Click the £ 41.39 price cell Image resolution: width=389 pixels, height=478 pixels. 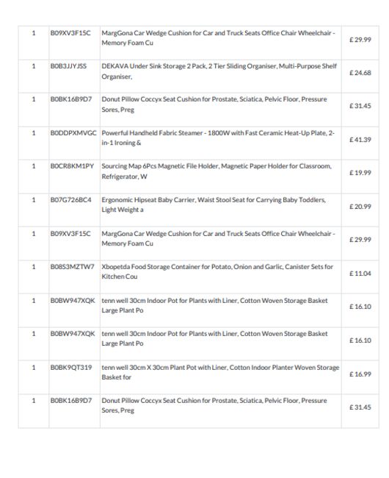(360, 140)
